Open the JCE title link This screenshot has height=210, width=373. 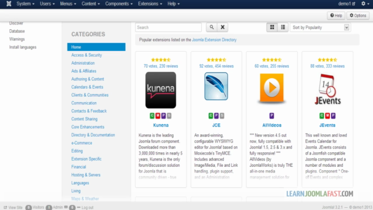click(216, 125)
